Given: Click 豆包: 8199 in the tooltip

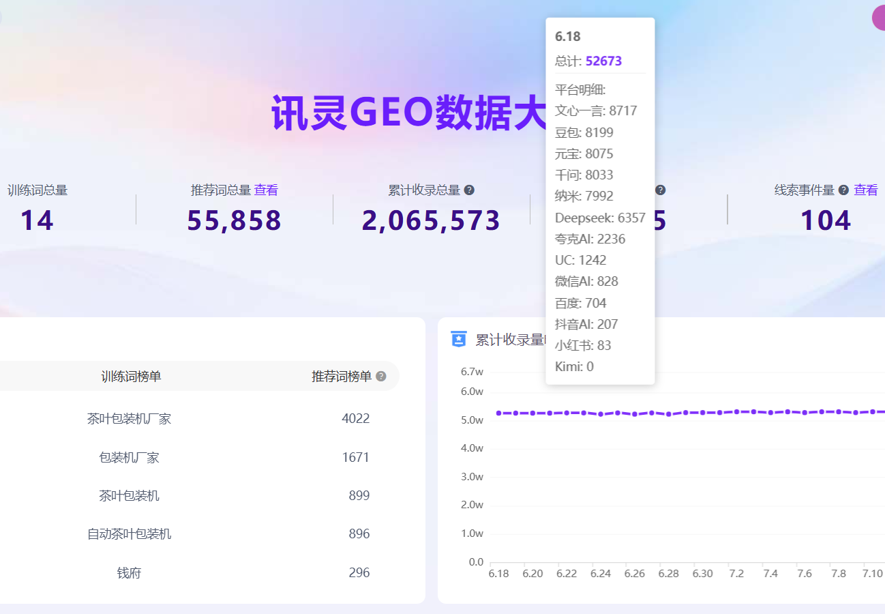Looking at the screenshot, I should click(x=584, y=132).
